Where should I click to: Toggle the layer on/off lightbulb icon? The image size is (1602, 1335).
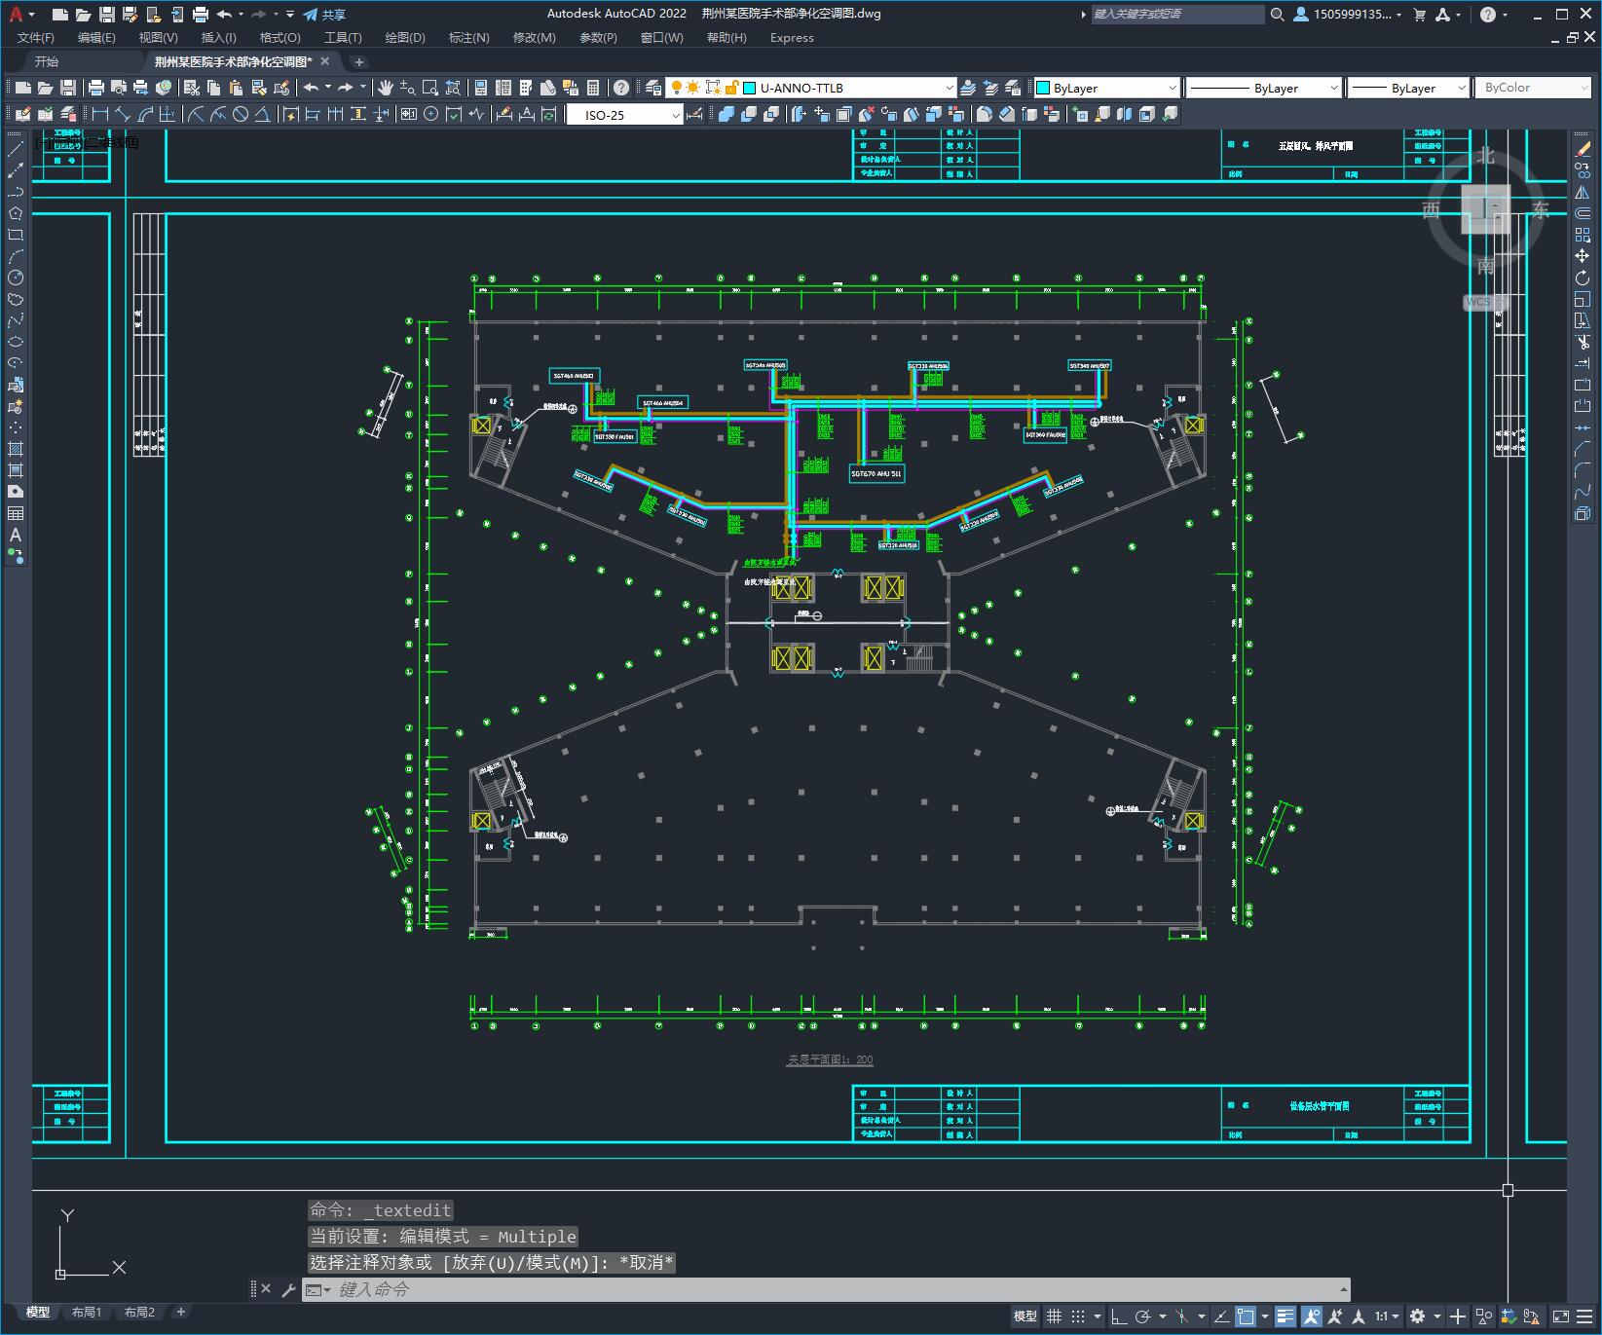click(677, 88)
